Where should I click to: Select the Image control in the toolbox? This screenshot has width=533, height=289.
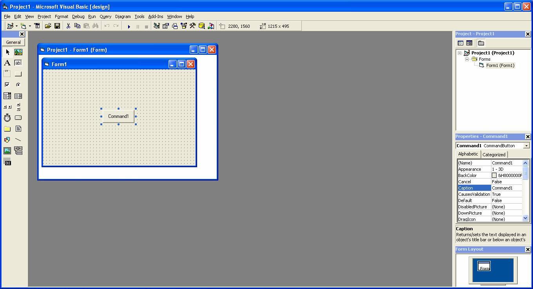[x=7, y=150]
